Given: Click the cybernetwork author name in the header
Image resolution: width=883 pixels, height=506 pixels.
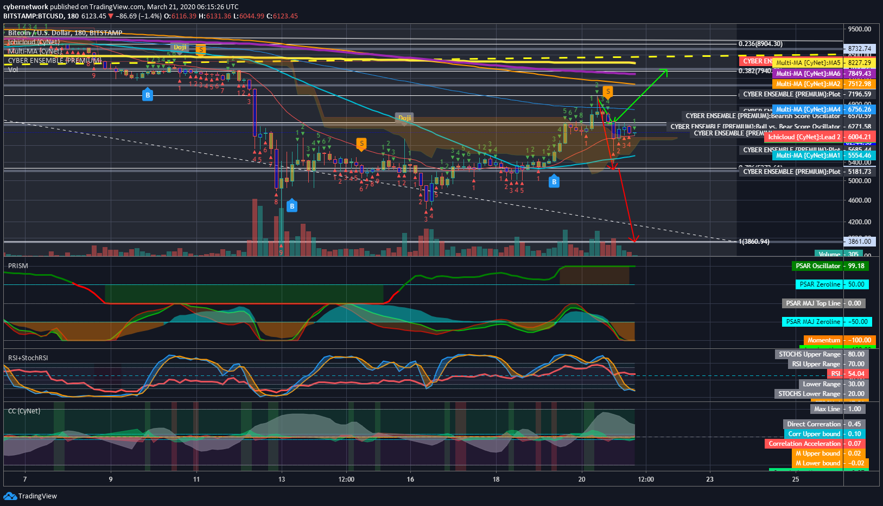Looking at the screenshot, I should coord(26,7).
